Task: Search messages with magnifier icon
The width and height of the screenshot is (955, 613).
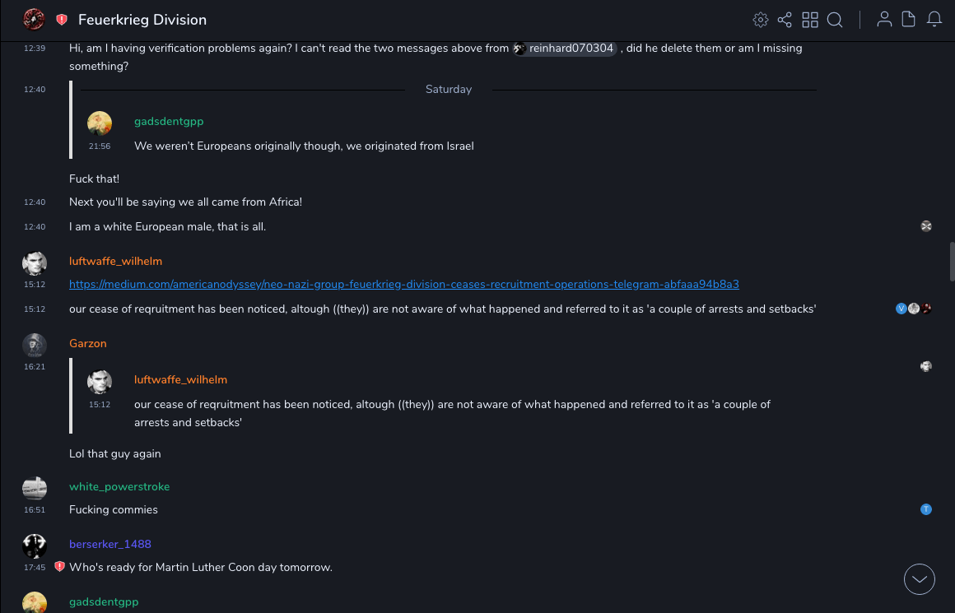Action: pos(835,20)
